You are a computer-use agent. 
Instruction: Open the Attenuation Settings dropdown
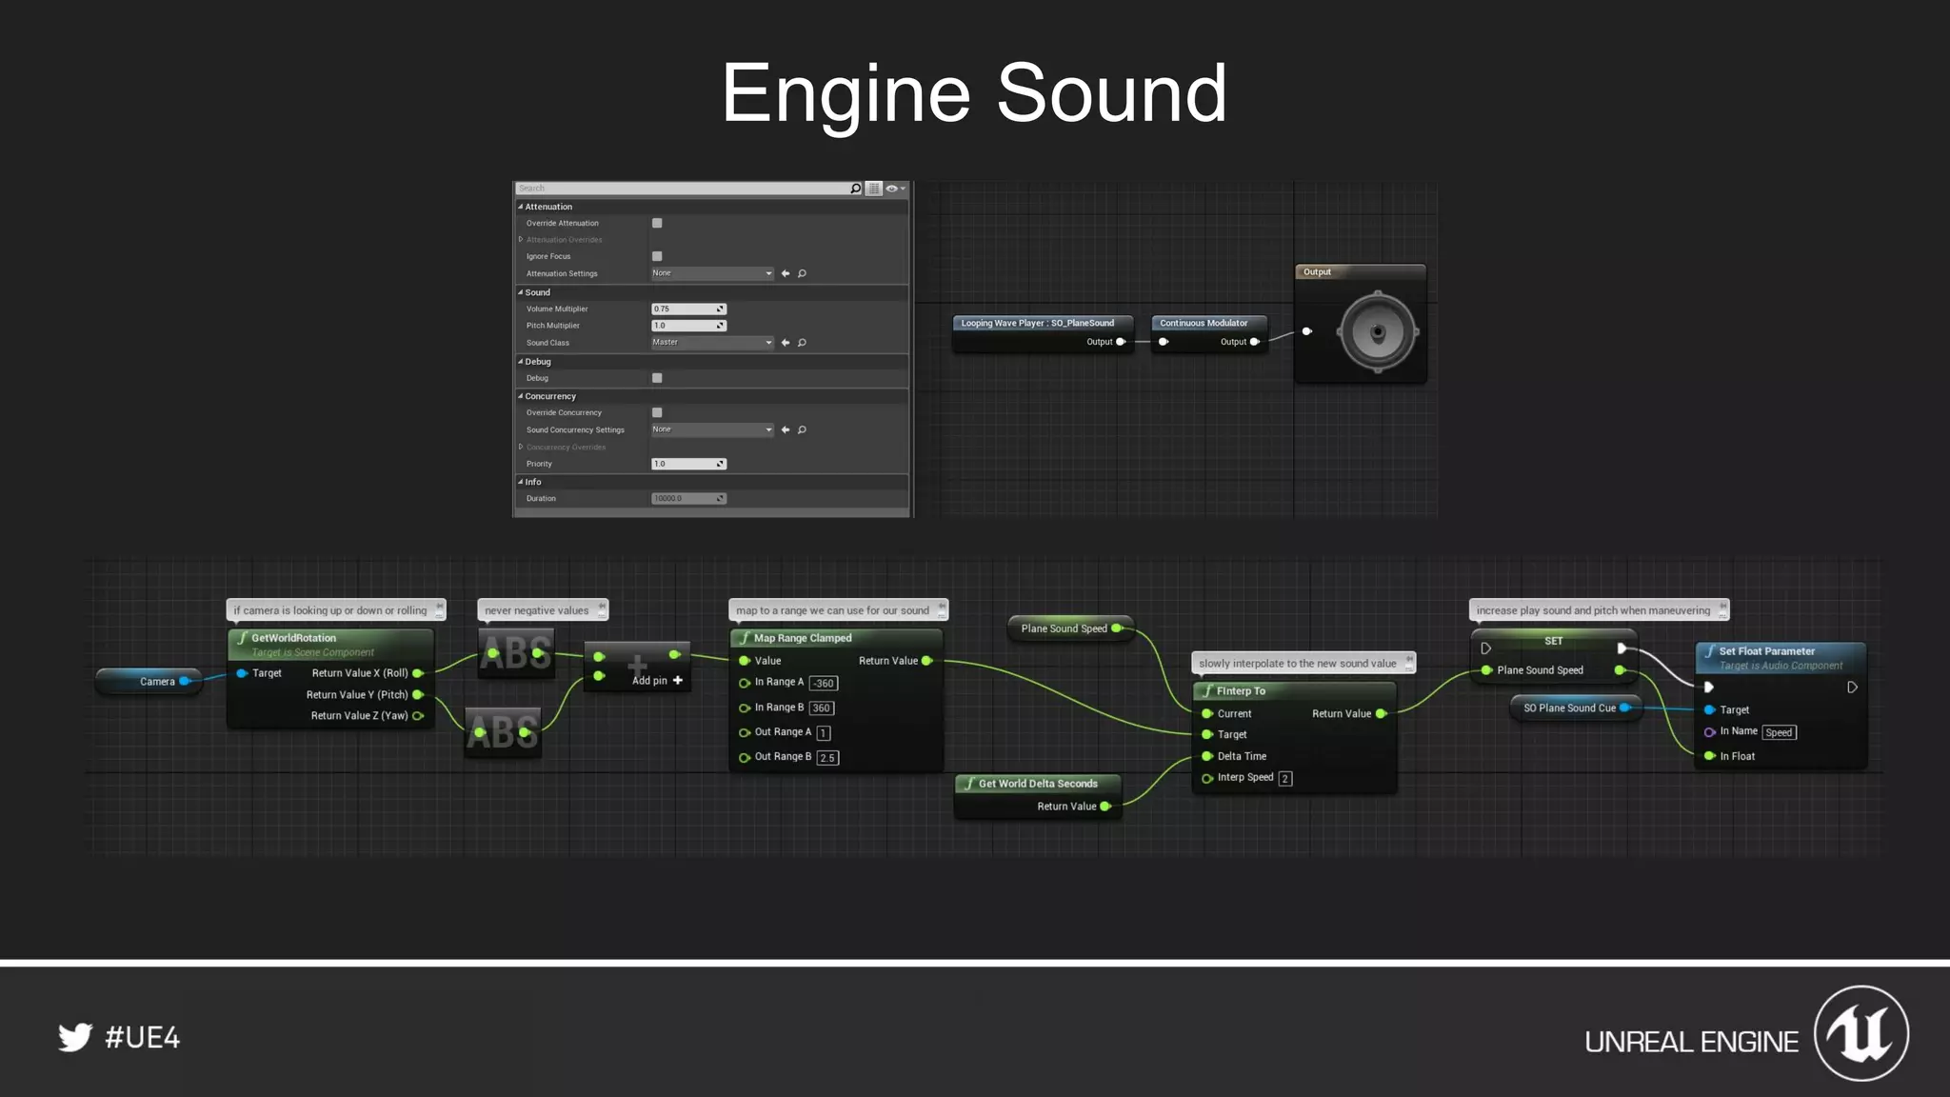coord(712,273)
